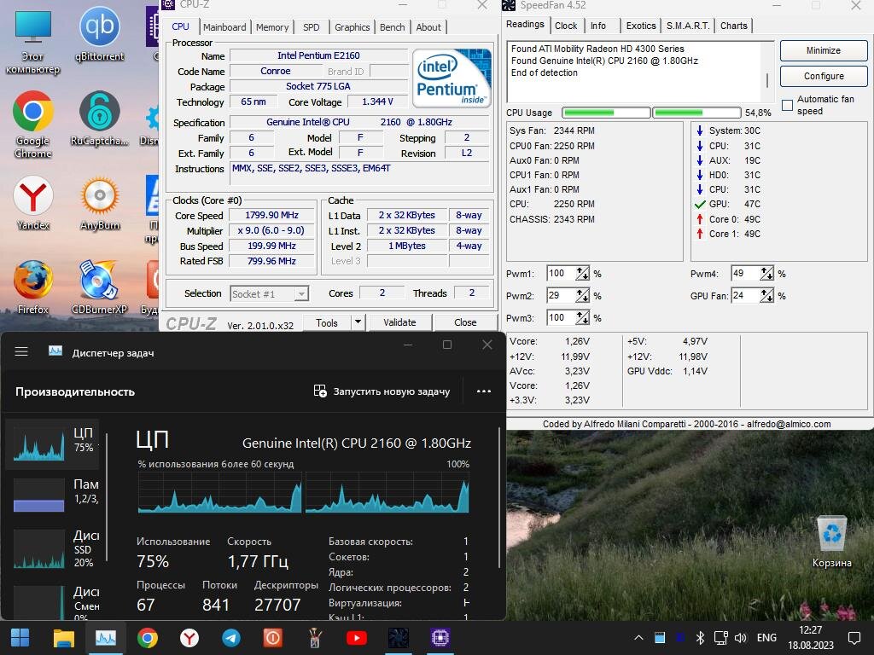The image size is (874, 655).
Task: Enable Automatic fan speed checkbox in SpeedFan
Action: pos(788,105)
